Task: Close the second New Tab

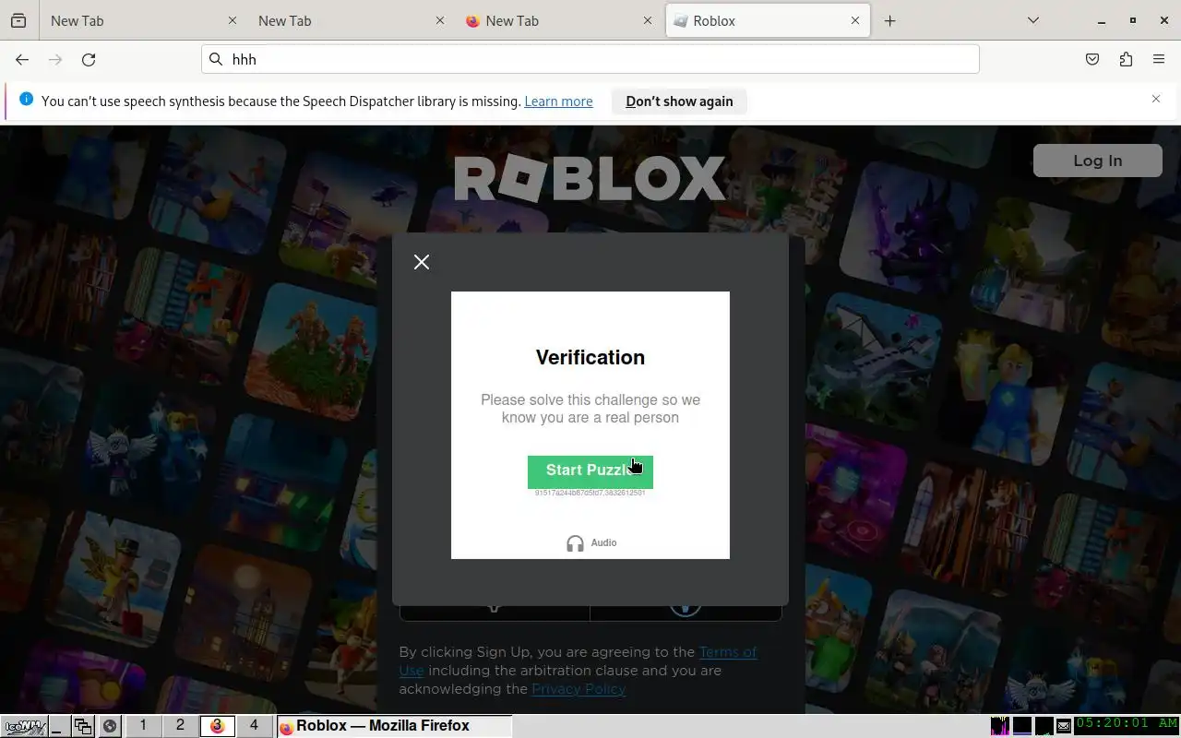Action: 440,20
